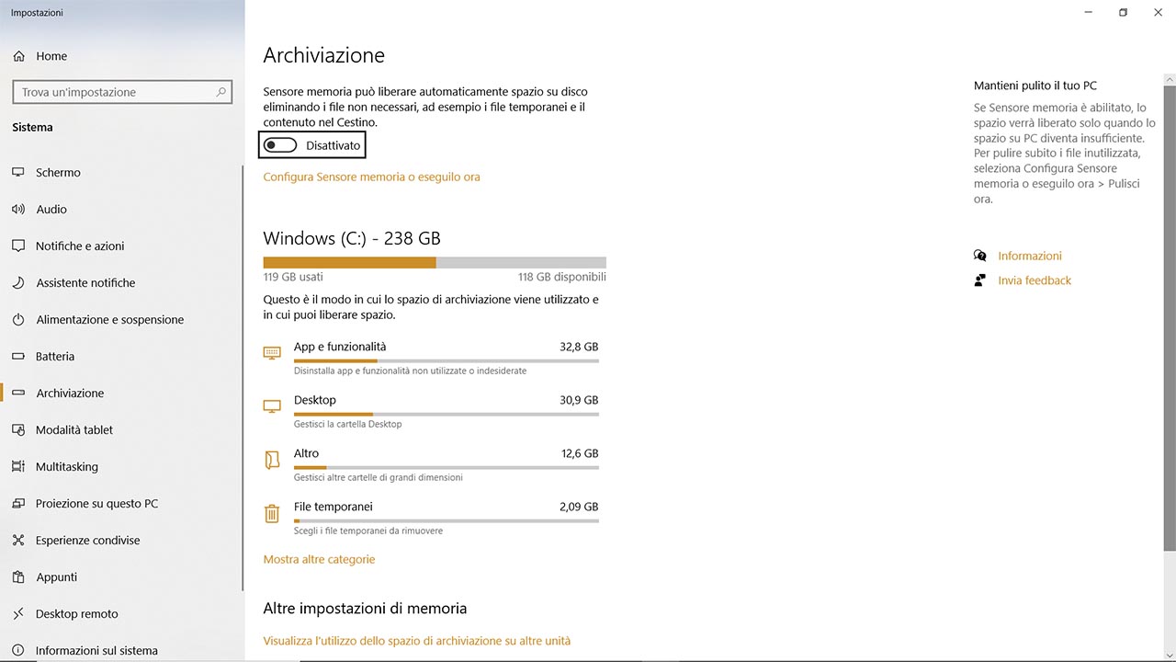Open File temporanei 2,09 GB category
The width and height of the screenshot is (1176, 662).
pos(431,518)
